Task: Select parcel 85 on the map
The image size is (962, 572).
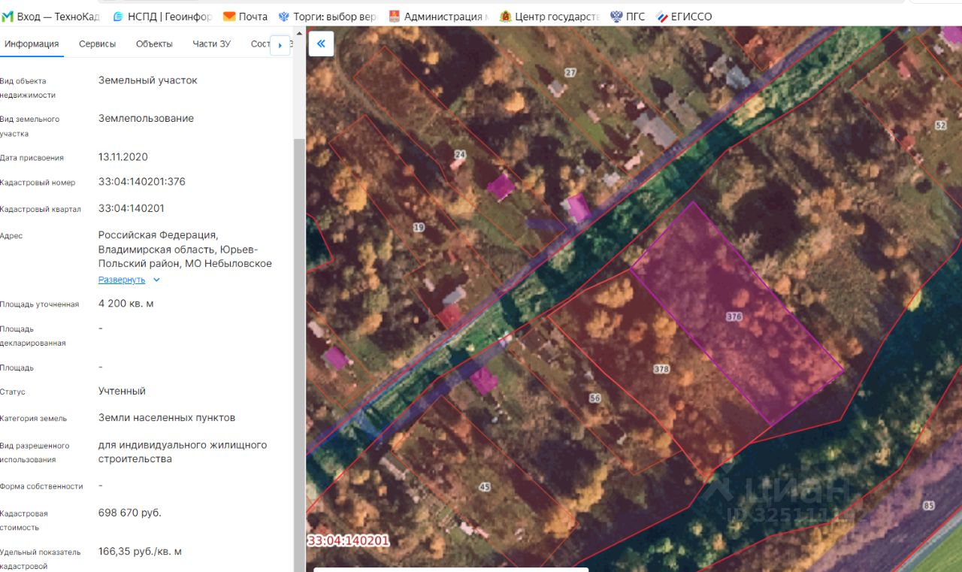Action: click(929, 505)
